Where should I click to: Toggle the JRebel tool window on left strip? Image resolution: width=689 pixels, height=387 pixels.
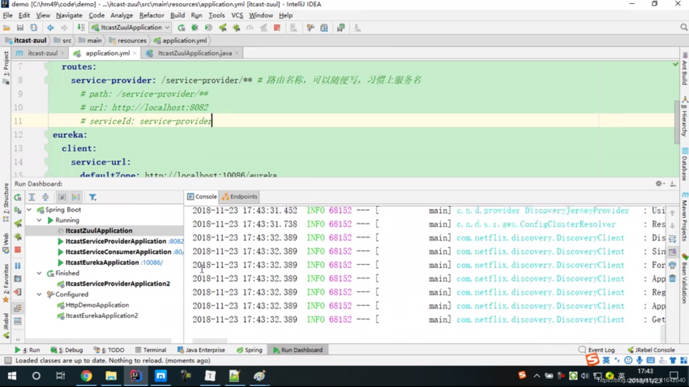[6, 325]
